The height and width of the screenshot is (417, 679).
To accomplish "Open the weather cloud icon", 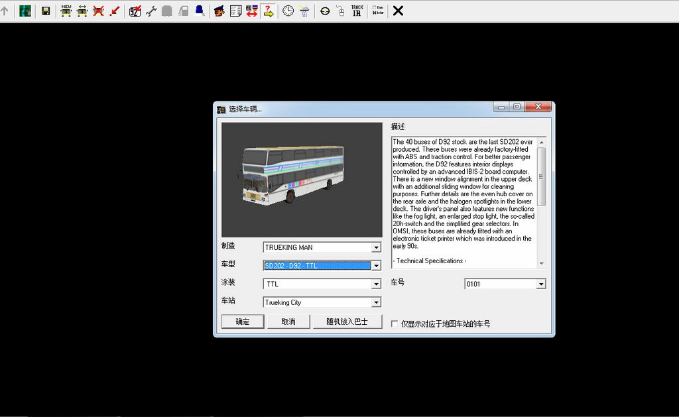I will click(304, 11).
